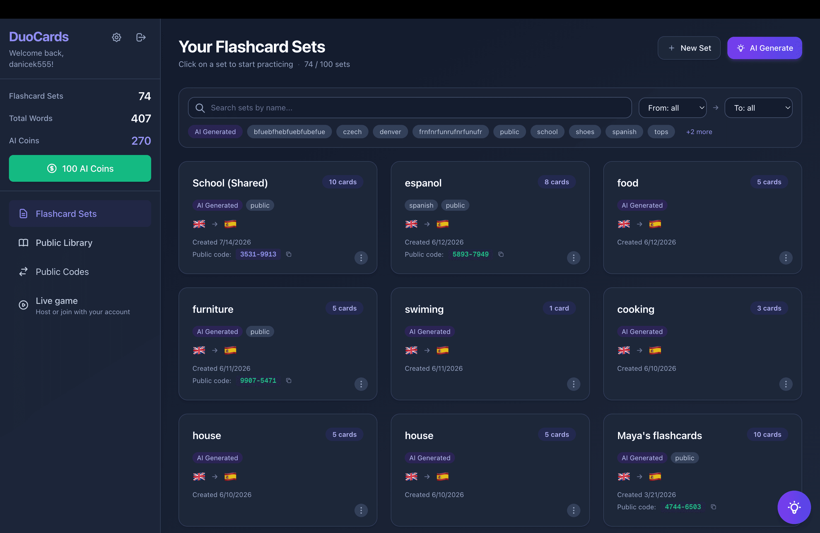This screenshot has height=533, width=820.
Task: Toggle the shoes filter tag
Action: point(585,132)
